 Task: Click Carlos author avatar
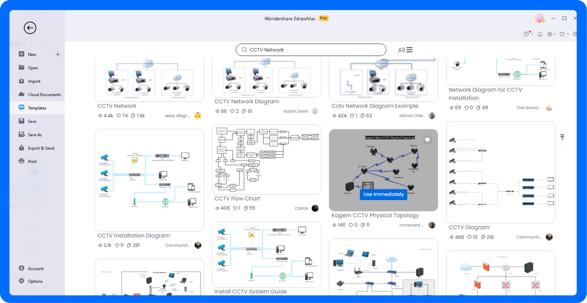[315, 208]
